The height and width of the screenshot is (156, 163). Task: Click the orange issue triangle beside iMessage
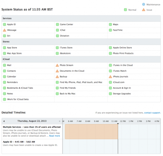pyautogui.click(x=5, y=30)
